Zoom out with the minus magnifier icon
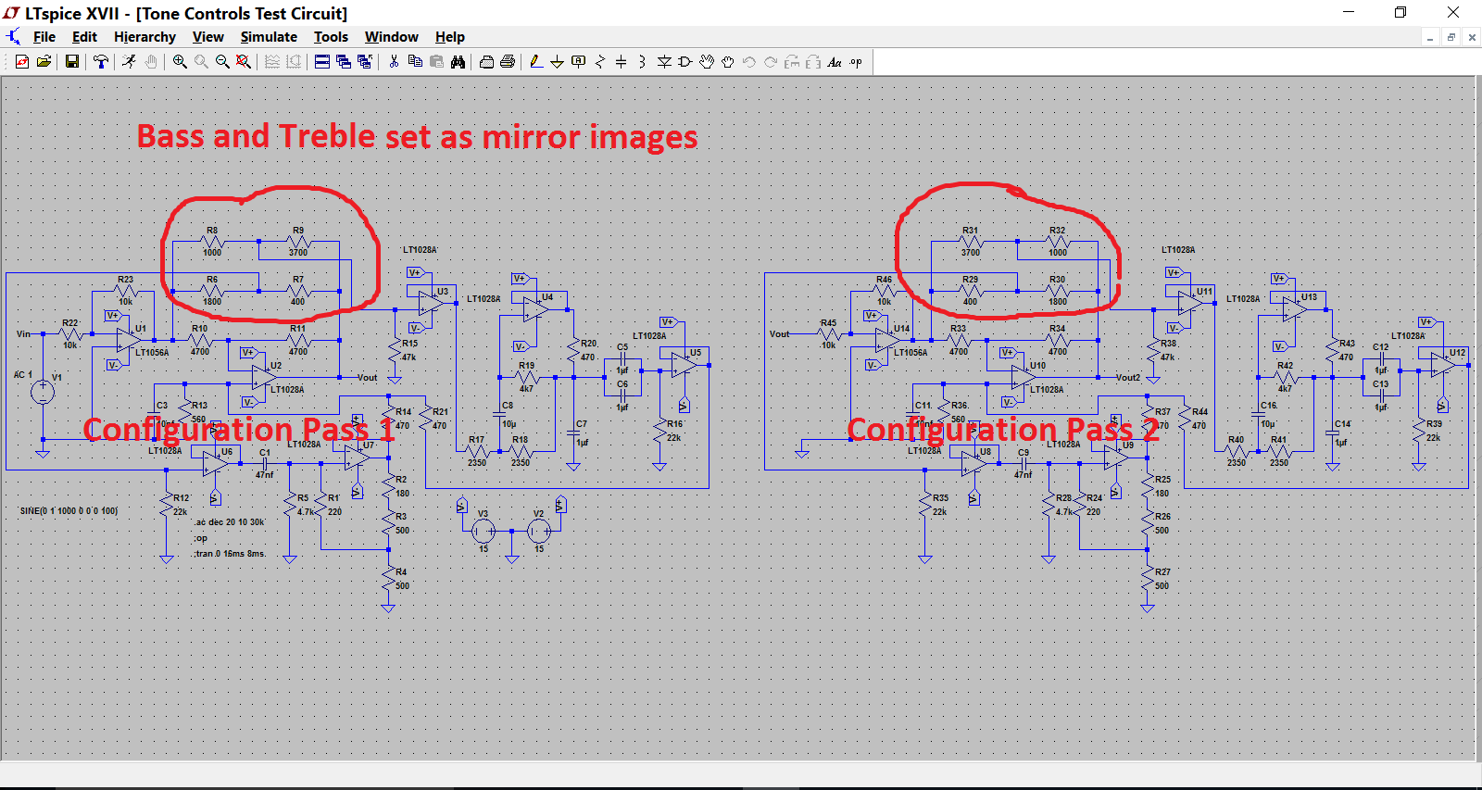This screenshot has height=790, width=1482. tap(222, 62)
